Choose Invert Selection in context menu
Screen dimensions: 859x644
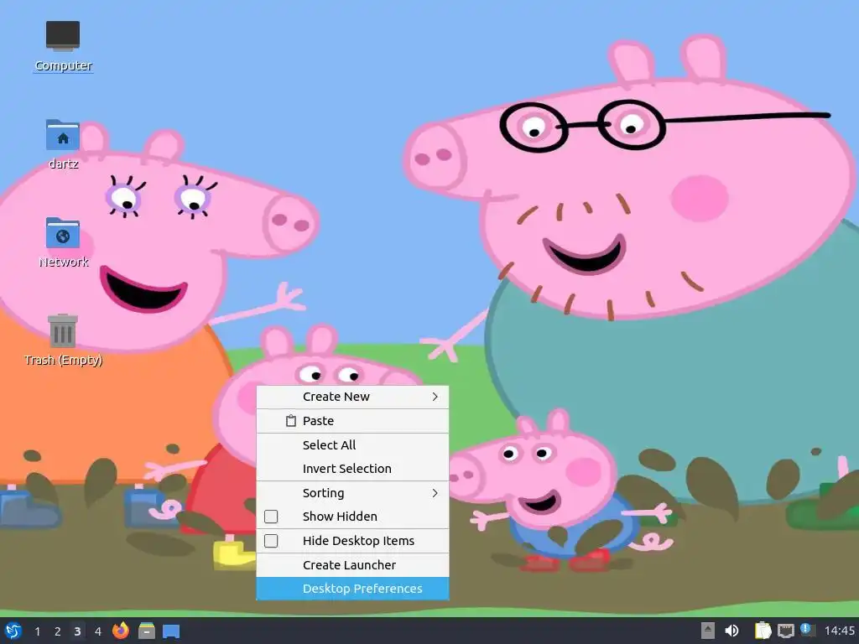(x=353, y=468)
